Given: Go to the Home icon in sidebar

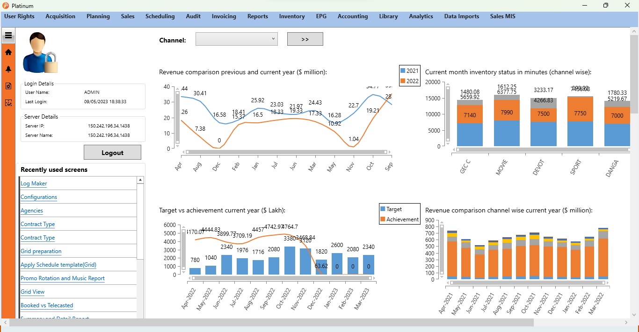Looking at the screenshot, I should coord(8,52).
